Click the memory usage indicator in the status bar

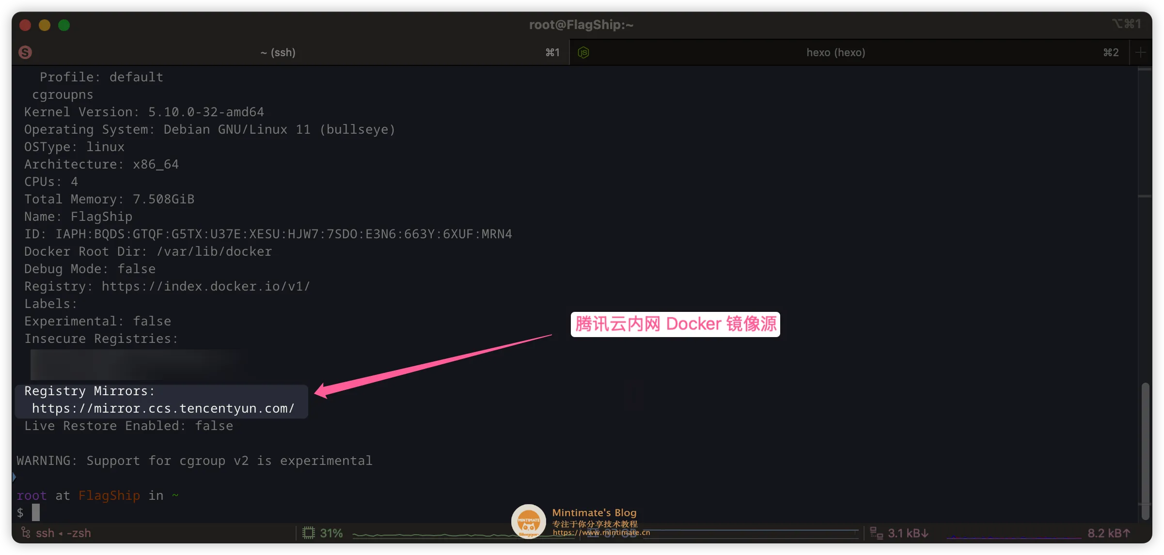coord(608,533)
